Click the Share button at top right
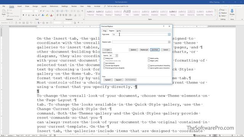The height and width of the screenshot is (137, 244). point(225,6)
